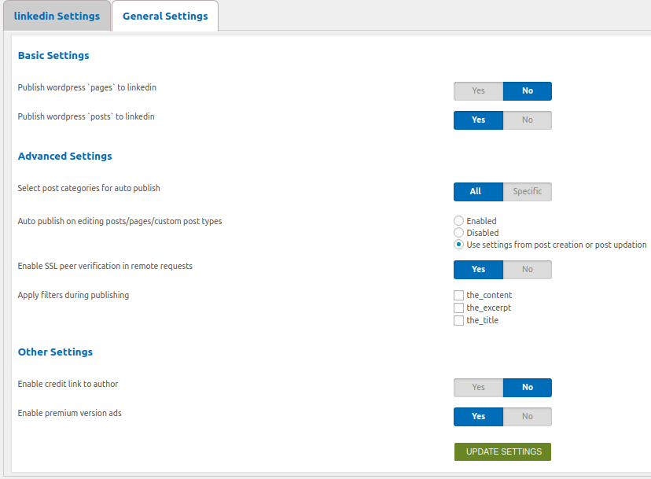Select the General Settings tab

[x=164, y=16]
